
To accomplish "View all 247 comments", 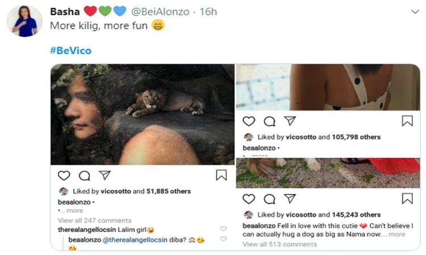I will point(94,220).
